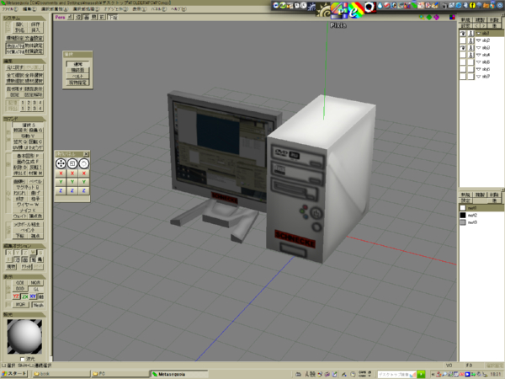505x379 pixels.
Task: Toggle visibility eye of obj1
Action: pos(463,33)
